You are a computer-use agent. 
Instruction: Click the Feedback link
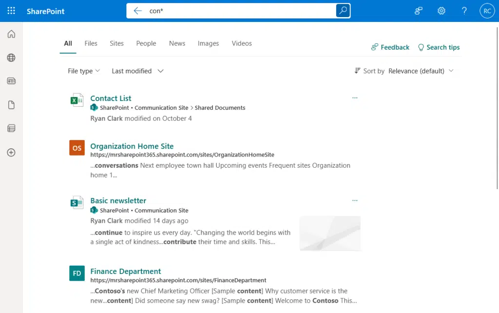point(390,47)
